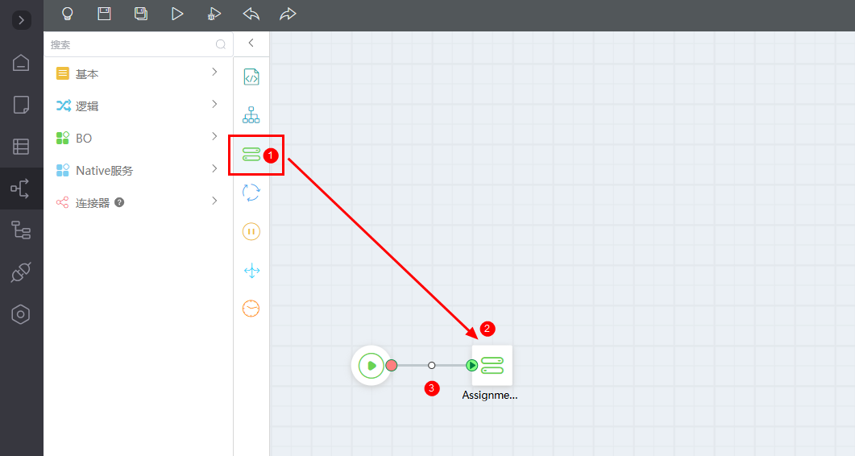Select the start node on the canvas

371,366
